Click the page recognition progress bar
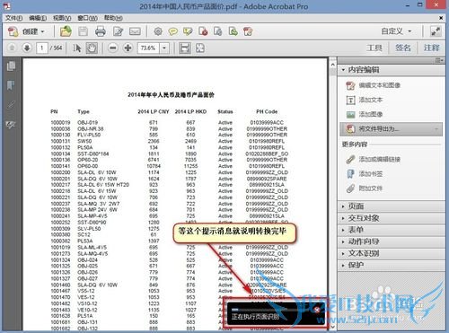The width and height of the screenshot is (449, 333). 271,310
